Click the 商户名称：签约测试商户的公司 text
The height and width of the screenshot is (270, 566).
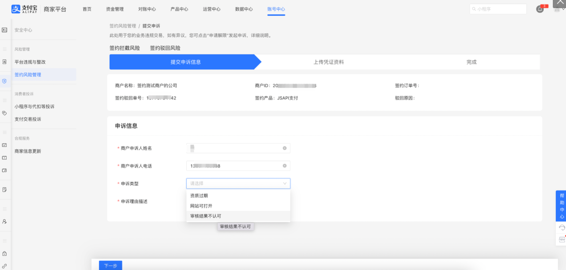[146, 86]
